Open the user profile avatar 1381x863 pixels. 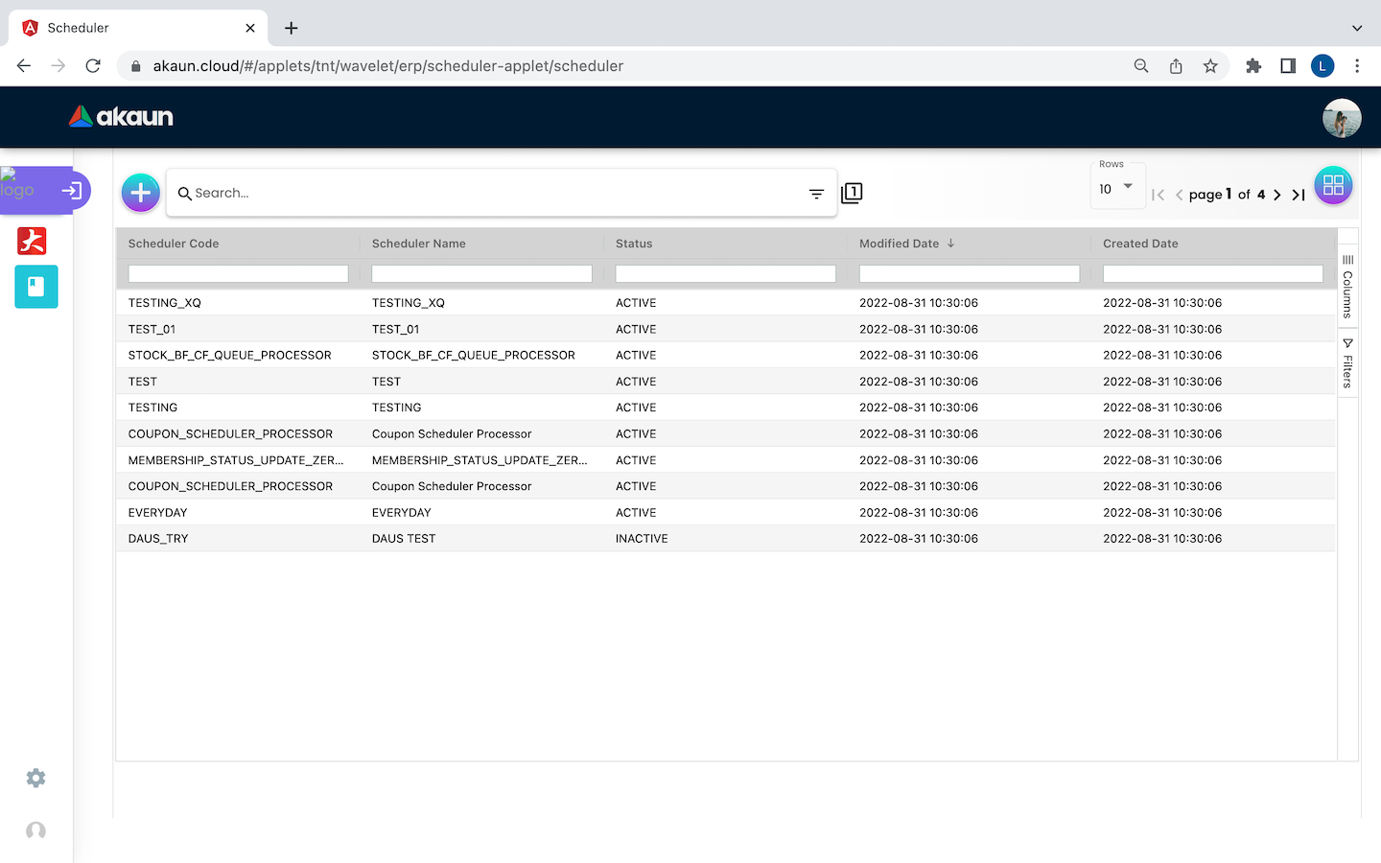click(x=1341, y=118)
